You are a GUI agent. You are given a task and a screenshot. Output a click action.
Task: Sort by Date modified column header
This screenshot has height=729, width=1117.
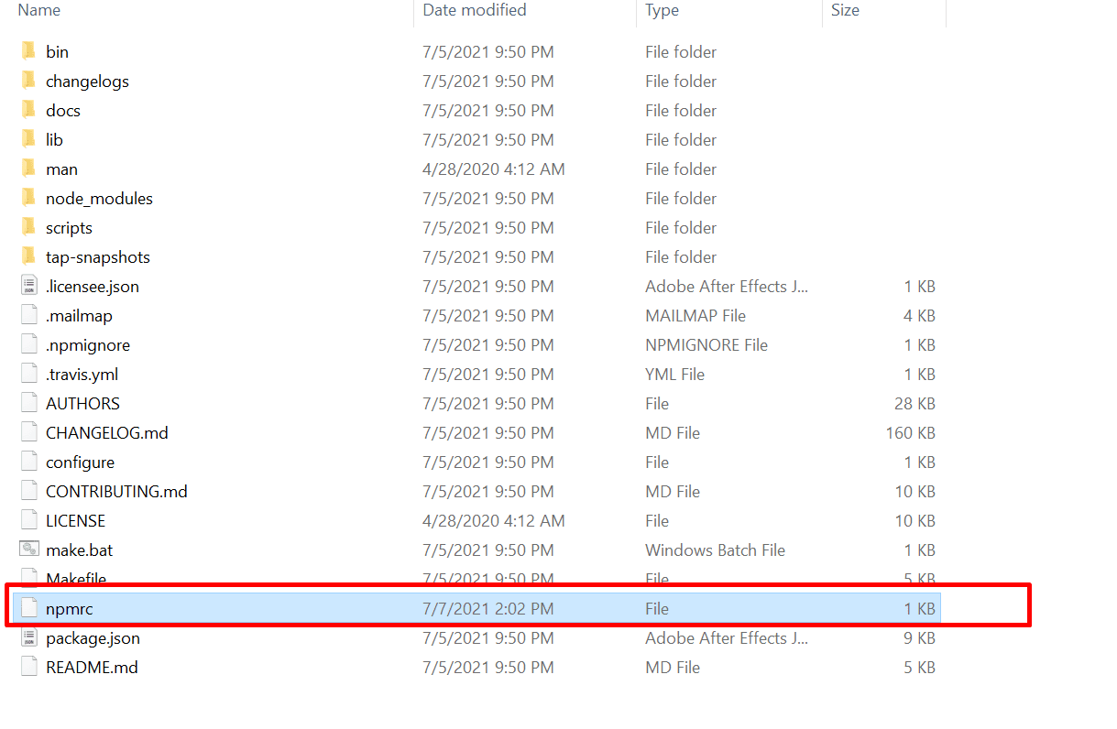tap(475, 10)
